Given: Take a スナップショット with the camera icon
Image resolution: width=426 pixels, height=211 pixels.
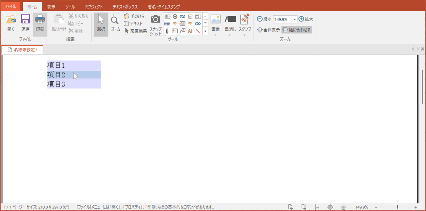Looking at the screenshot, I should 156,24.
